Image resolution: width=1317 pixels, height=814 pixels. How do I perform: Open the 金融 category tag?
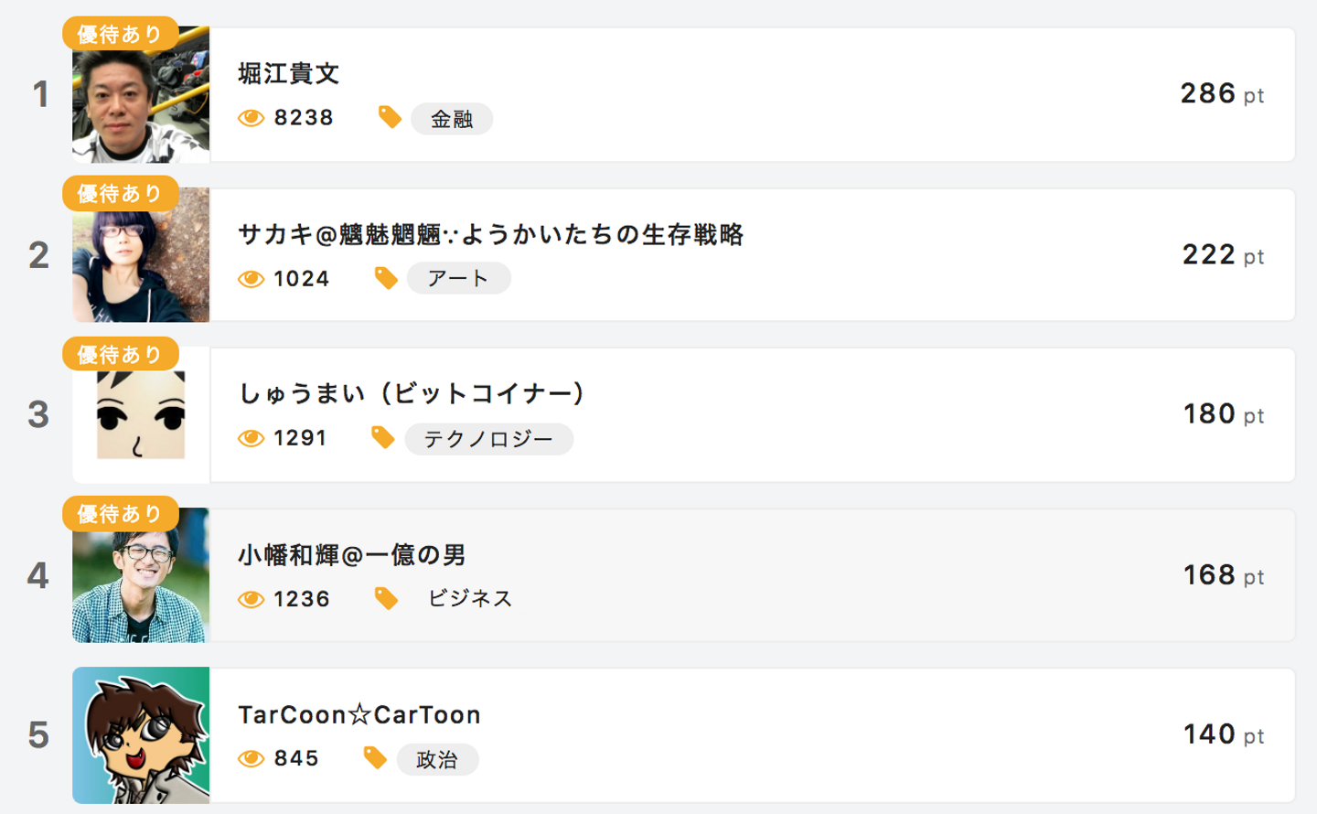click(452, 119)
